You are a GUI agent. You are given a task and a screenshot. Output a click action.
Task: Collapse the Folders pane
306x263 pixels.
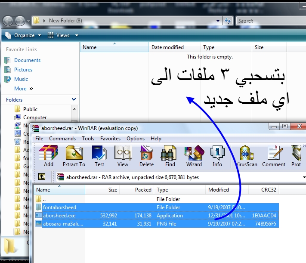[x=73, y=99]
